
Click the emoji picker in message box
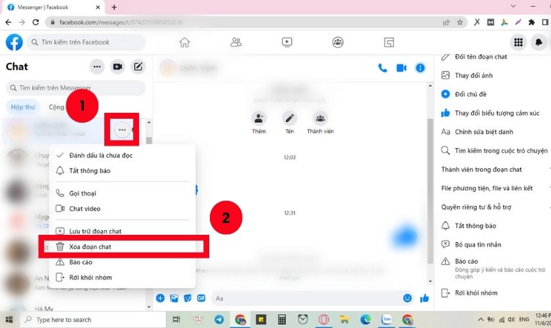[x=407, y=298]
